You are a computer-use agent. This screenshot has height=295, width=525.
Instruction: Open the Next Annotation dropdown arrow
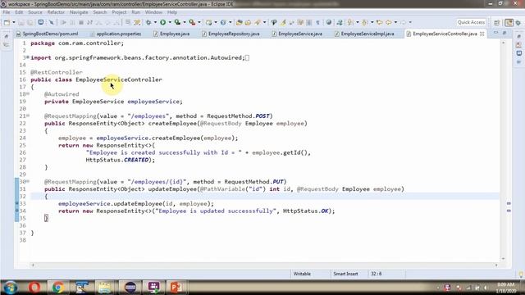358,22
